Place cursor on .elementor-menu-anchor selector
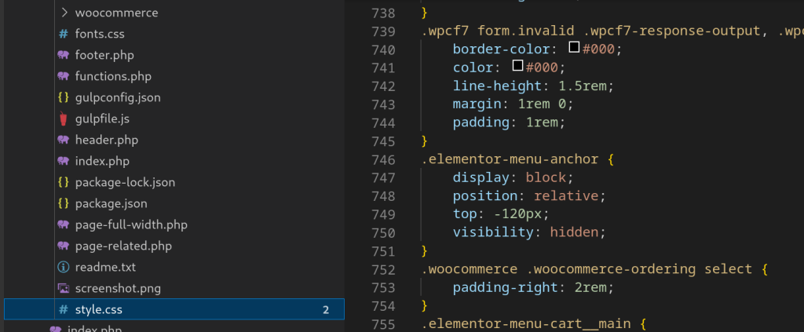Image resolution: width=804 pixels, height=332 pixels. click(509, 158)
